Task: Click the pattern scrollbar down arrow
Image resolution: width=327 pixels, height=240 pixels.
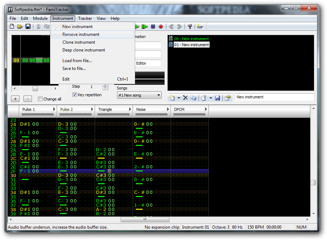Action: [x=314, y=214]
